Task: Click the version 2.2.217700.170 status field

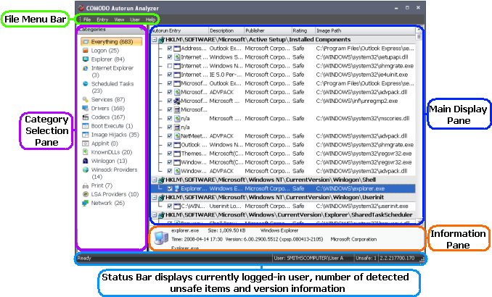Action: pyautogui.click(x=397, y=258)
